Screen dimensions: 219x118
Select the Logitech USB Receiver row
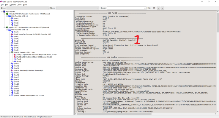coord(37,55)
